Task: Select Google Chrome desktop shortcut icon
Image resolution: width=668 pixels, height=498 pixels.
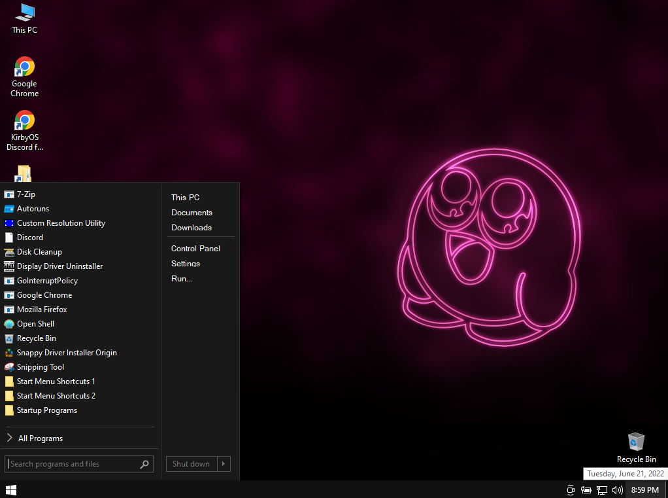Action: (25, 77)
